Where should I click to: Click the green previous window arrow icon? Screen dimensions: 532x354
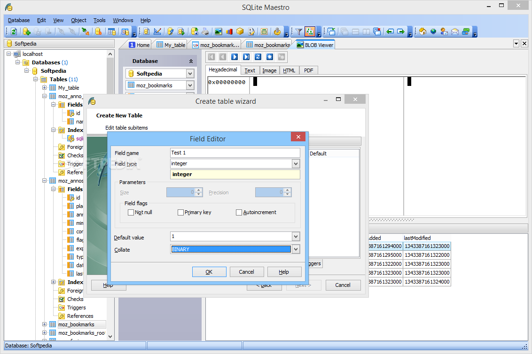click(x=390, y=31)
